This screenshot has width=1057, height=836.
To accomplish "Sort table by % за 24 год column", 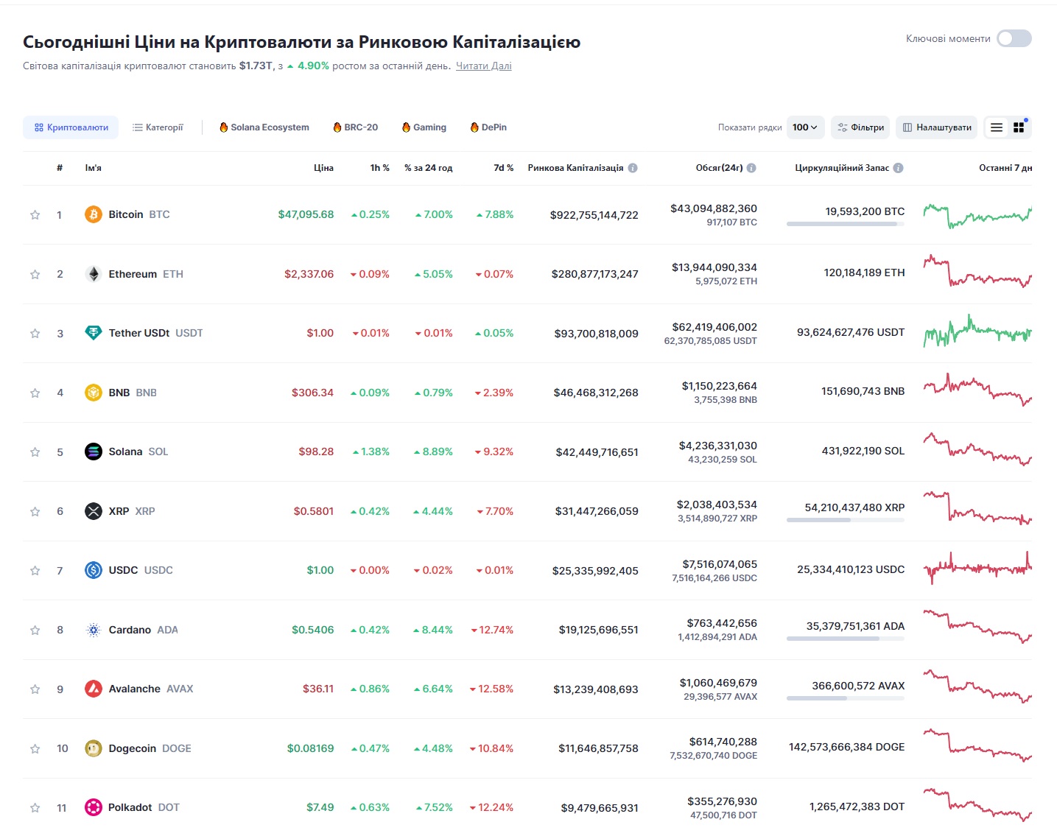I will tap(429, 168).
